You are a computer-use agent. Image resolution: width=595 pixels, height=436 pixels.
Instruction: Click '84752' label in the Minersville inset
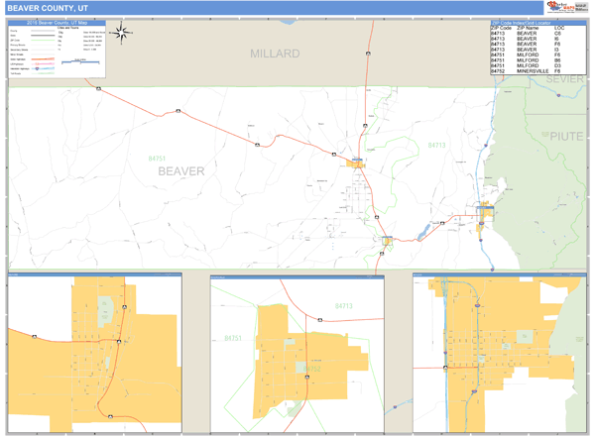tap(312, 369)
